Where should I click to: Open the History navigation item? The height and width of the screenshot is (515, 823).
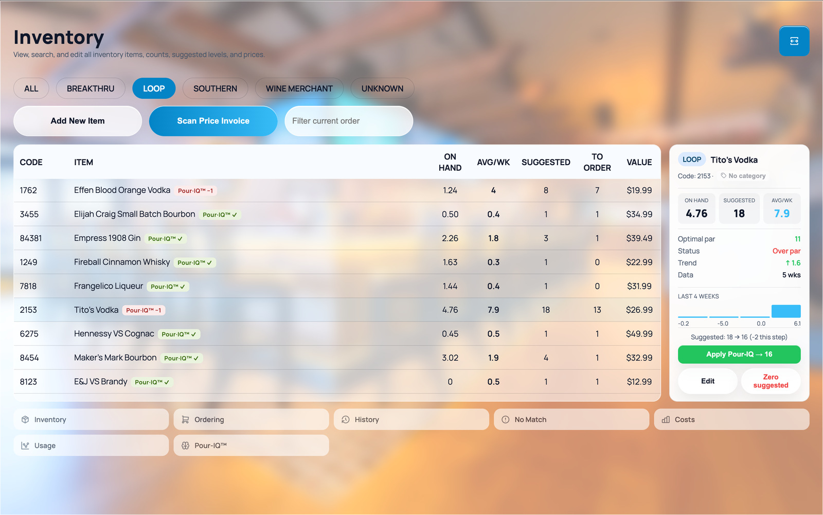[411, 420]
